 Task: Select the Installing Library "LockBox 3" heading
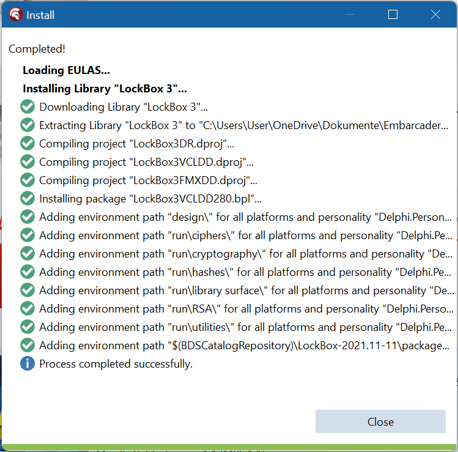coord(105,89)
